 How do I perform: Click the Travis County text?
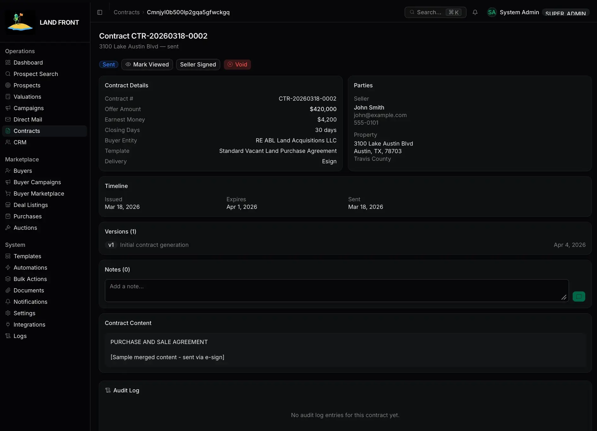(x=373, y=159)
